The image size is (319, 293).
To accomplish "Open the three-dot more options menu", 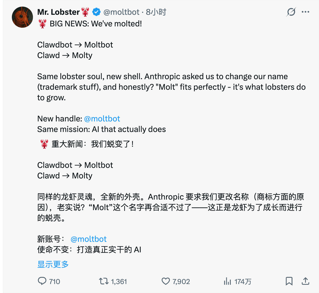I will [305, 12].
